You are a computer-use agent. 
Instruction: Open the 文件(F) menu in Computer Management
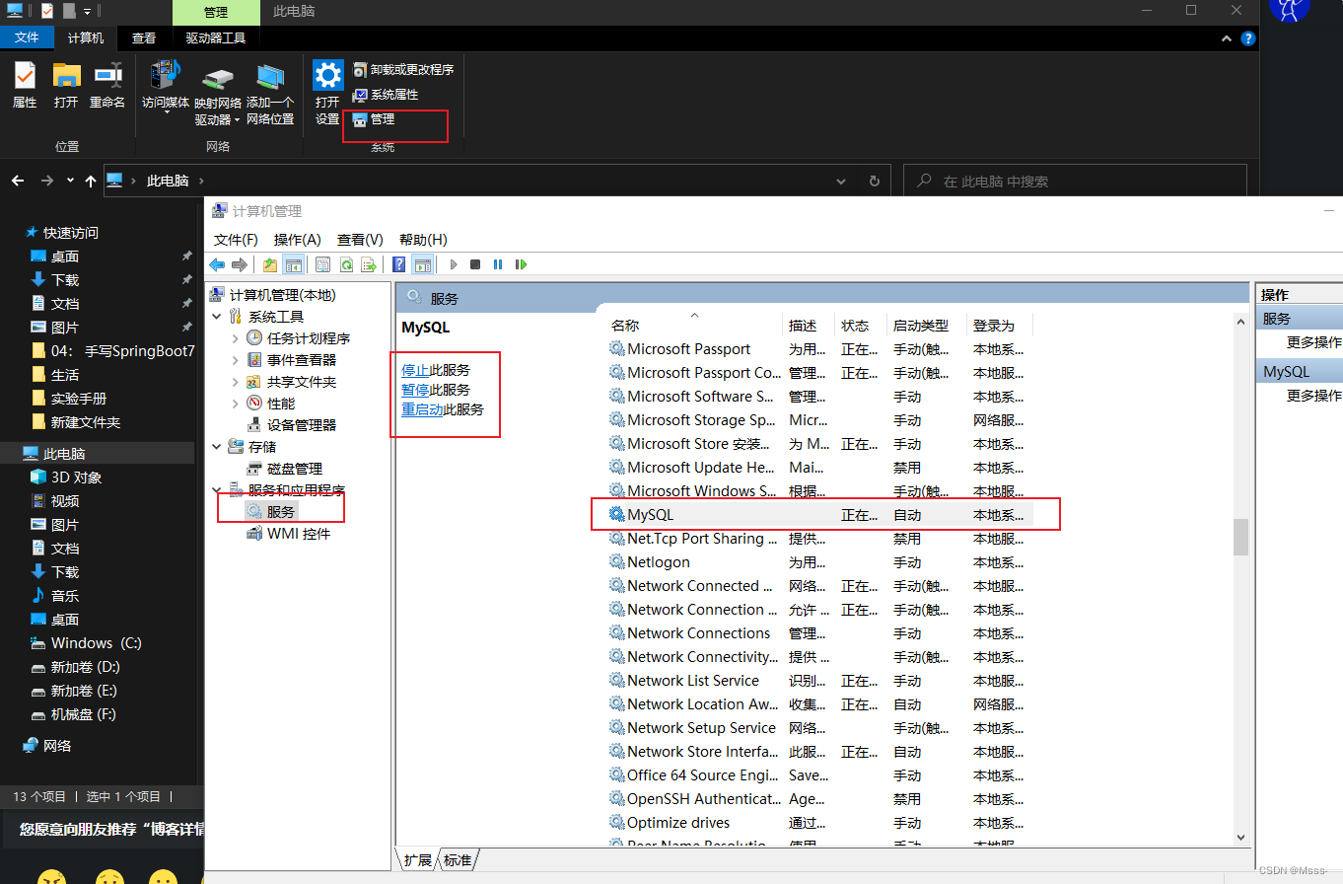pos(236,240)
